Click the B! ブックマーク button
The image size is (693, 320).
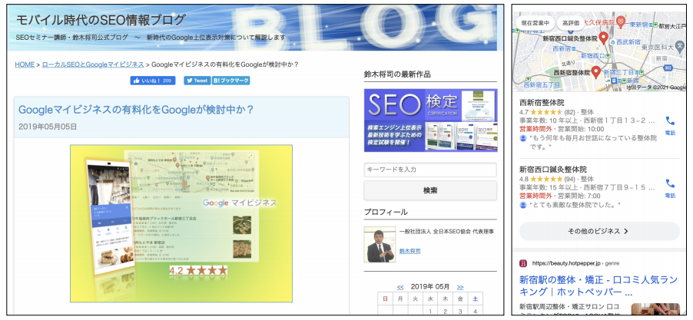point(231,81)
